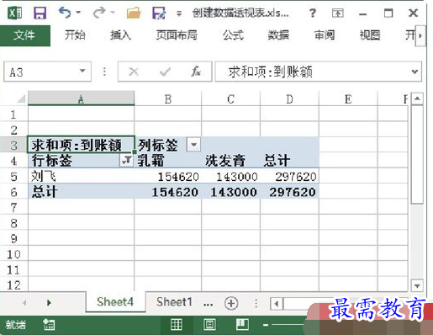Viewport: 433px width, 335px height.
Task: Activate the Sheet1 tab
Action: (174, 302)
